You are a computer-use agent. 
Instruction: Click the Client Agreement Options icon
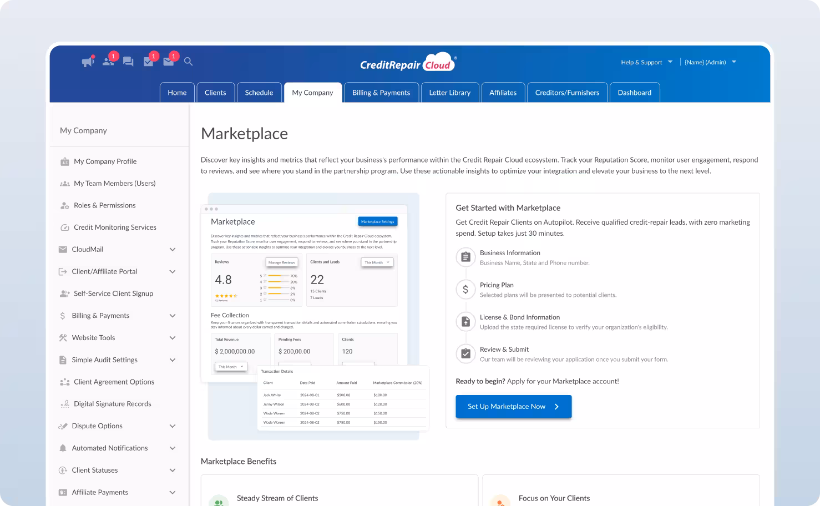[x=65, y=382]
